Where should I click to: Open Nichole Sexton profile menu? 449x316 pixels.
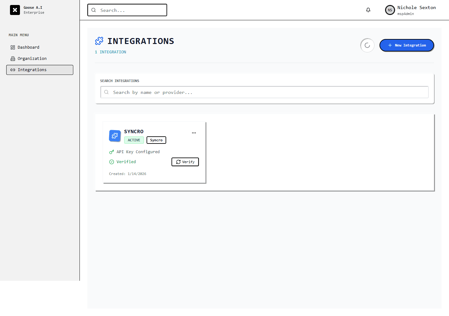(x=416, y=10)
